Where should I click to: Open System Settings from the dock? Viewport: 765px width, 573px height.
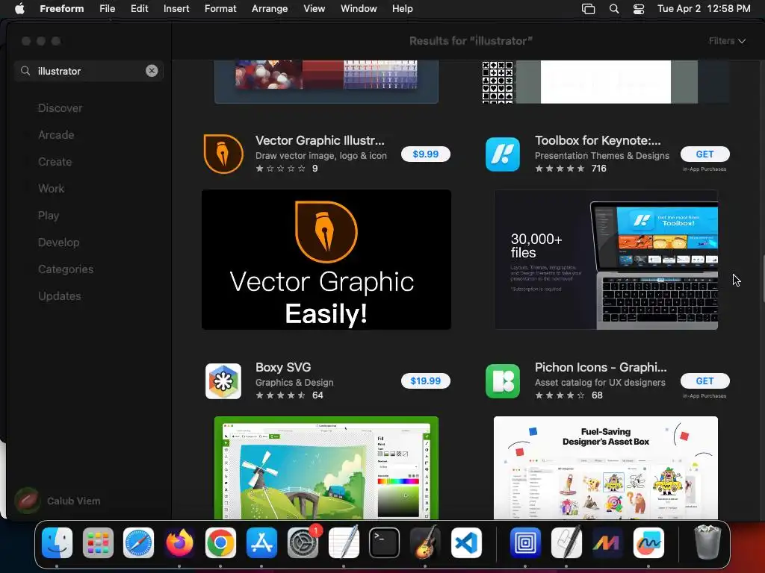[303, 542]
